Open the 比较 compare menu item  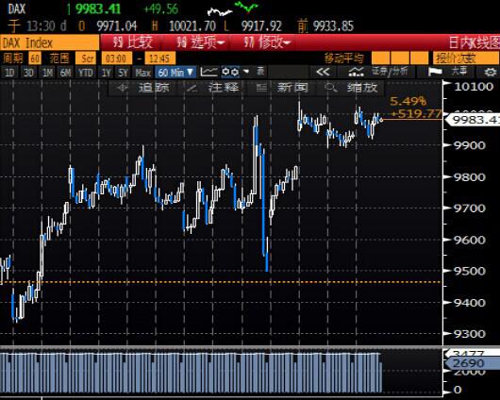click(133, 42)
